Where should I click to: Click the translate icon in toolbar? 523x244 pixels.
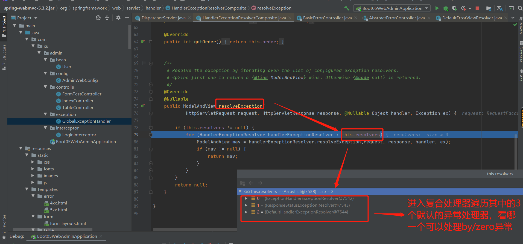point(500,8)
